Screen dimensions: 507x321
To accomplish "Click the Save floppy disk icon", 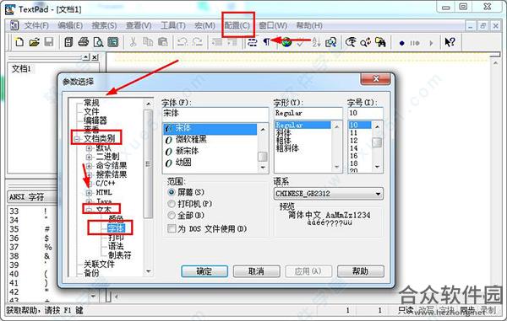I will [48, 42].
